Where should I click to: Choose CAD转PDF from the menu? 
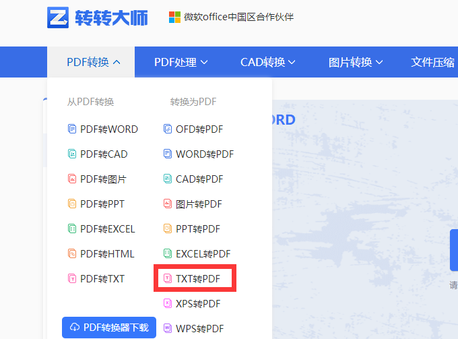tap(193, 179)
